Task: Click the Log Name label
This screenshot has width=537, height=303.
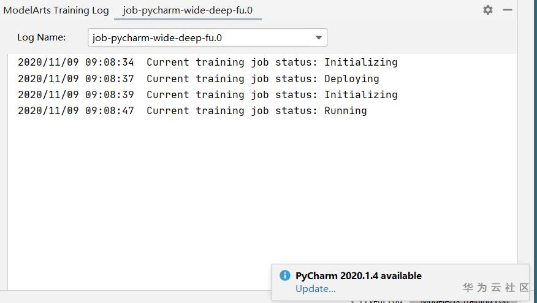Action: tap(41, 37)
